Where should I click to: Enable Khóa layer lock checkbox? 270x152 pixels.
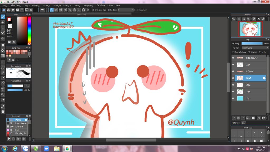(260, 52)
